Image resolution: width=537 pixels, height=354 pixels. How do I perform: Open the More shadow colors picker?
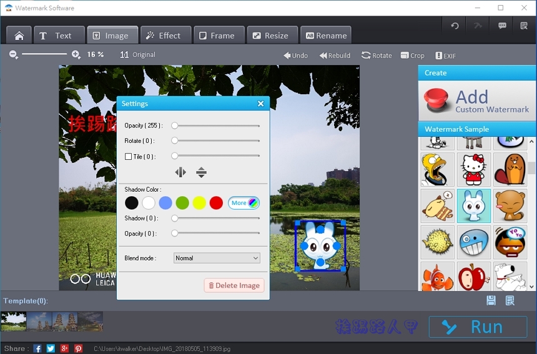coord(244,203)
